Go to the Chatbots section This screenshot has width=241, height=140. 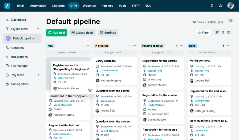click(58, 6)
